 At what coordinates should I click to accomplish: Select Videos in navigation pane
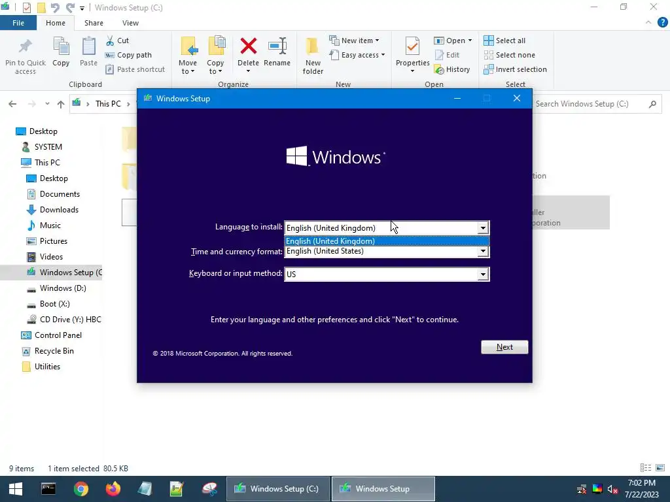(x=51, y=256)
